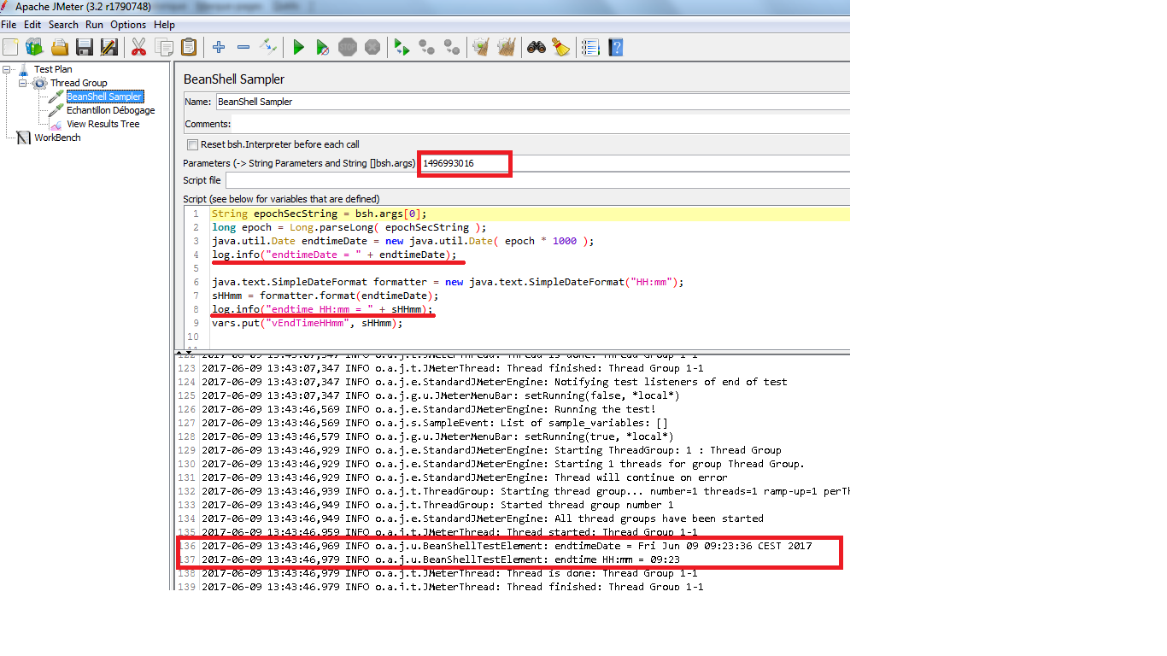Open the Templates toolbar icon
Viewport: 1167px width, 656px height.
(x=34, y=47)
